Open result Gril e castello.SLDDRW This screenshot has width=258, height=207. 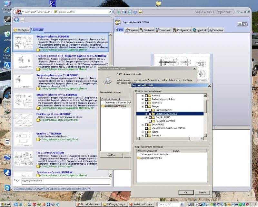click(50, 153)
